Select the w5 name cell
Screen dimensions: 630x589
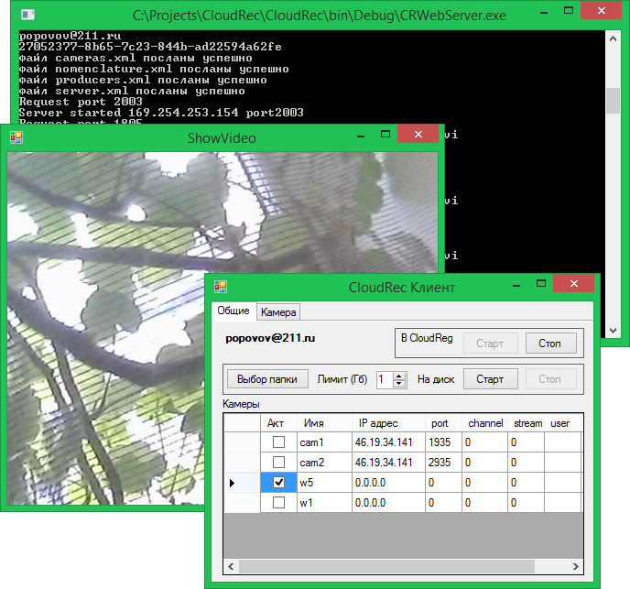point(325,483)
